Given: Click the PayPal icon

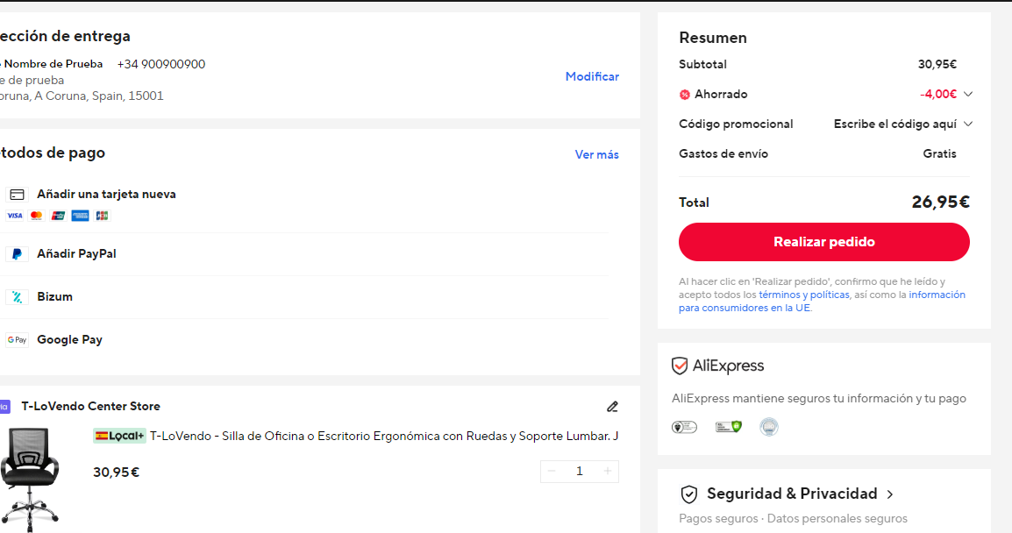Looking at the screenshot, I should 17,254.
